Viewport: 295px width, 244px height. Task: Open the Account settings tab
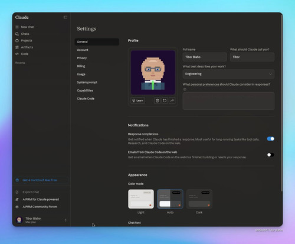pos(97,50)
